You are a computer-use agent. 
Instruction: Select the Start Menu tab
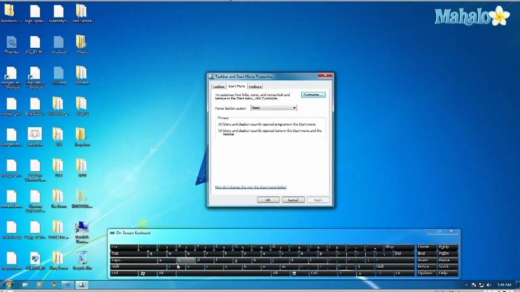point(236,86)
